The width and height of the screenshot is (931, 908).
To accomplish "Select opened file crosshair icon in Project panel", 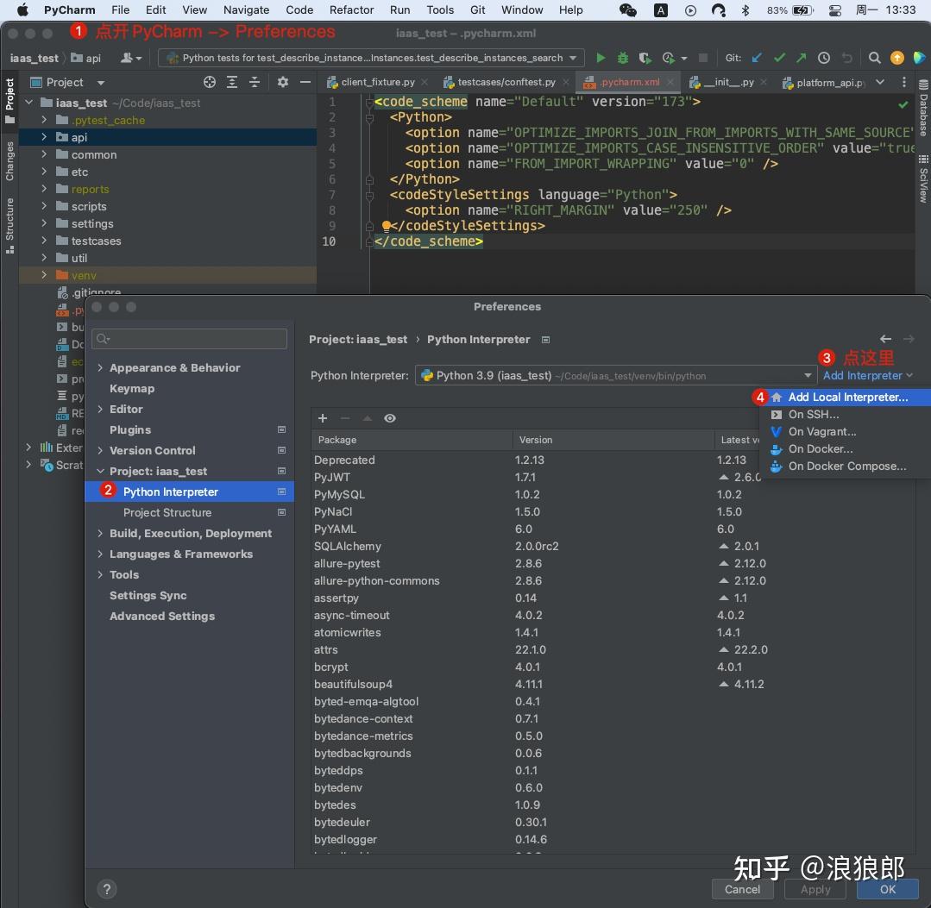I will coord(210,82).
